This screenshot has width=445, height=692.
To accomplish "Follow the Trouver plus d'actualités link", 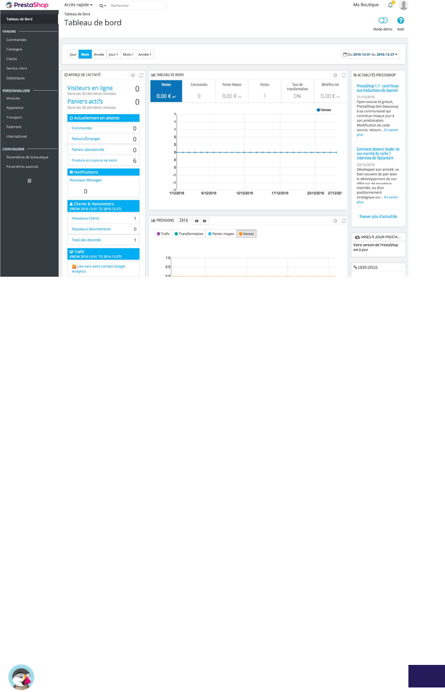I will (378, 216).
